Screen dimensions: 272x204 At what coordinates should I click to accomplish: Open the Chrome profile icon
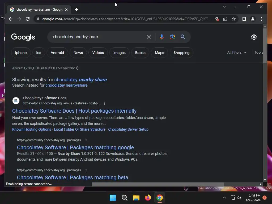pyautogui.click(x=253, y=19)
